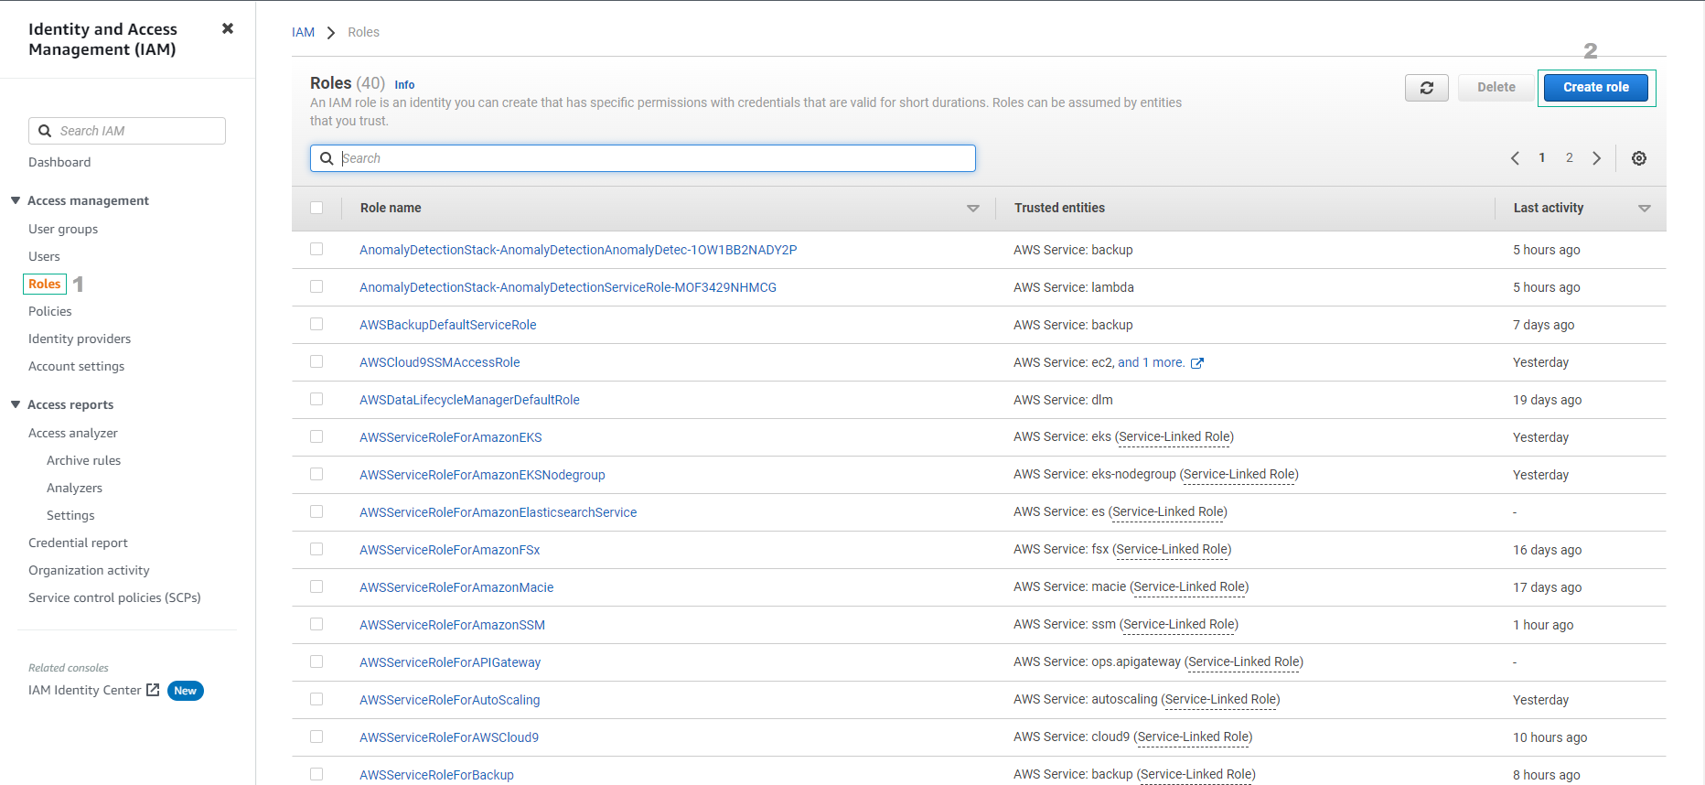The height and width of the screenshot is (785, 1705).
Task: Check AWSServiceRoleForAmazonEKSNodegroup checkbox
Action: (316, 474)
